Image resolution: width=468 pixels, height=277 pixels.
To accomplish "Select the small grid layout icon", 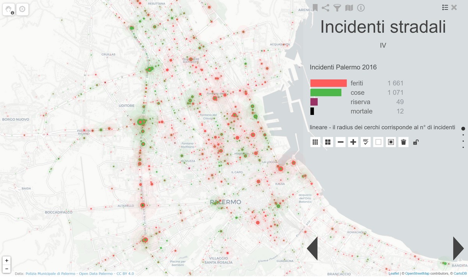I will [x=316, y=142].
